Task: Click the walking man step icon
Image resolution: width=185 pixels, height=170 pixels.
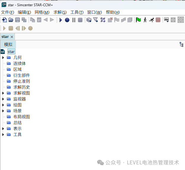Action: 145,20
